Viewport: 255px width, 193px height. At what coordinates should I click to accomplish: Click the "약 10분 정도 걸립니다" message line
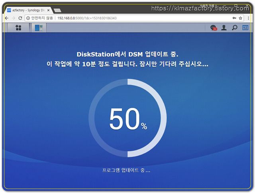pyautogui.click(x=127, y=64)
